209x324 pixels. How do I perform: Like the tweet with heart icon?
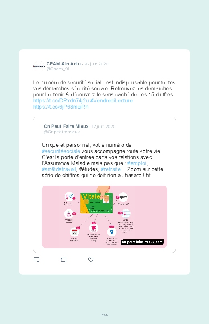[91, 260]
